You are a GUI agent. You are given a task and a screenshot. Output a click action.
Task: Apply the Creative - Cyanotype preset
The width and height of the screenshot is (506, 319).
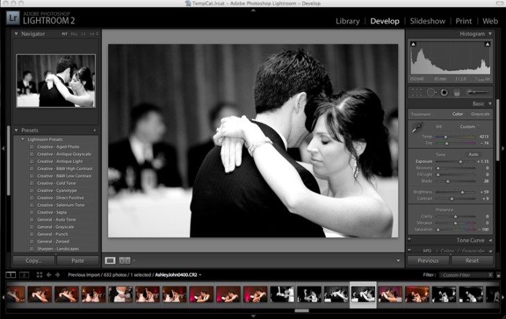[57, 191]
